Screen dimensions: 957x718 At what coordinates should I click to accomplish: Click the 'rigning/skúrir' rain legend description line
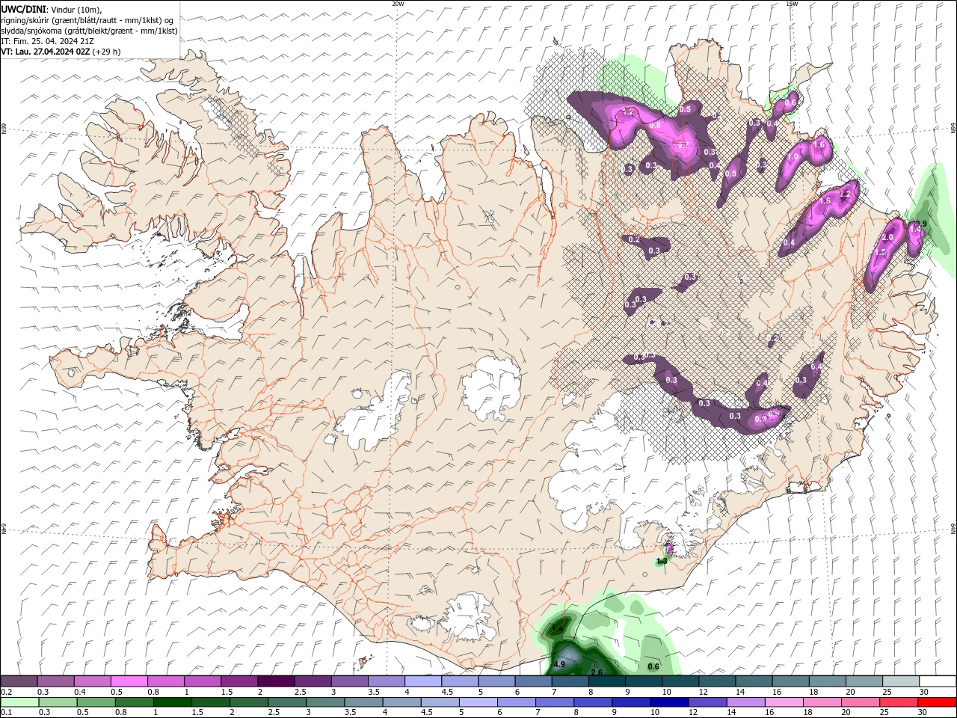87,20
